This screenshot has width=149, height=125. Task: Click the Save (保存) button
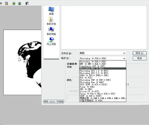pyautogui.click(x=140, y=53)
